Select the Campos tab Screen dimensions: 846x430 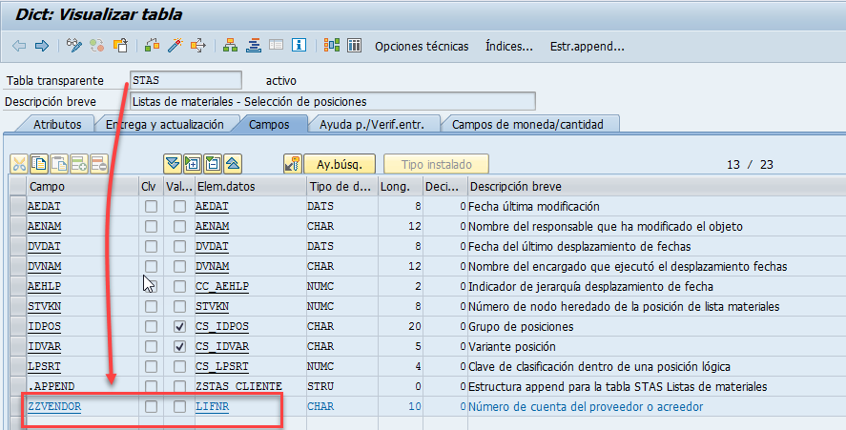(x=269, y=124)
